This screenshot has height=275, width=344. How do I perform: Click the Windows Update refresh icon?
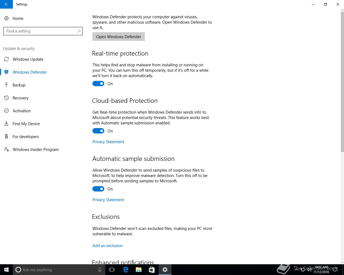6,59
